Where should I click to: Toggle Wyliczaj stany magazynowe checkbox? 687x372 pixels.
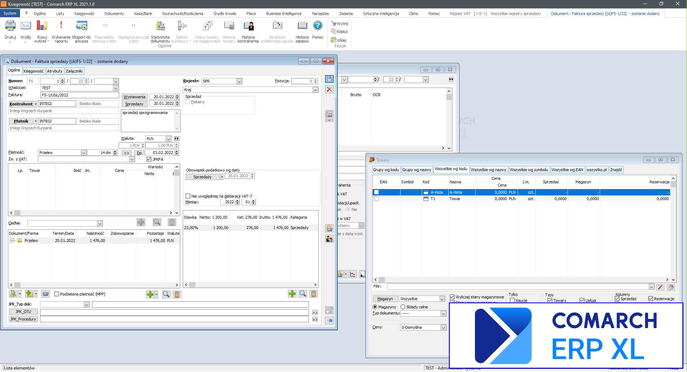(x=452, y=297)
